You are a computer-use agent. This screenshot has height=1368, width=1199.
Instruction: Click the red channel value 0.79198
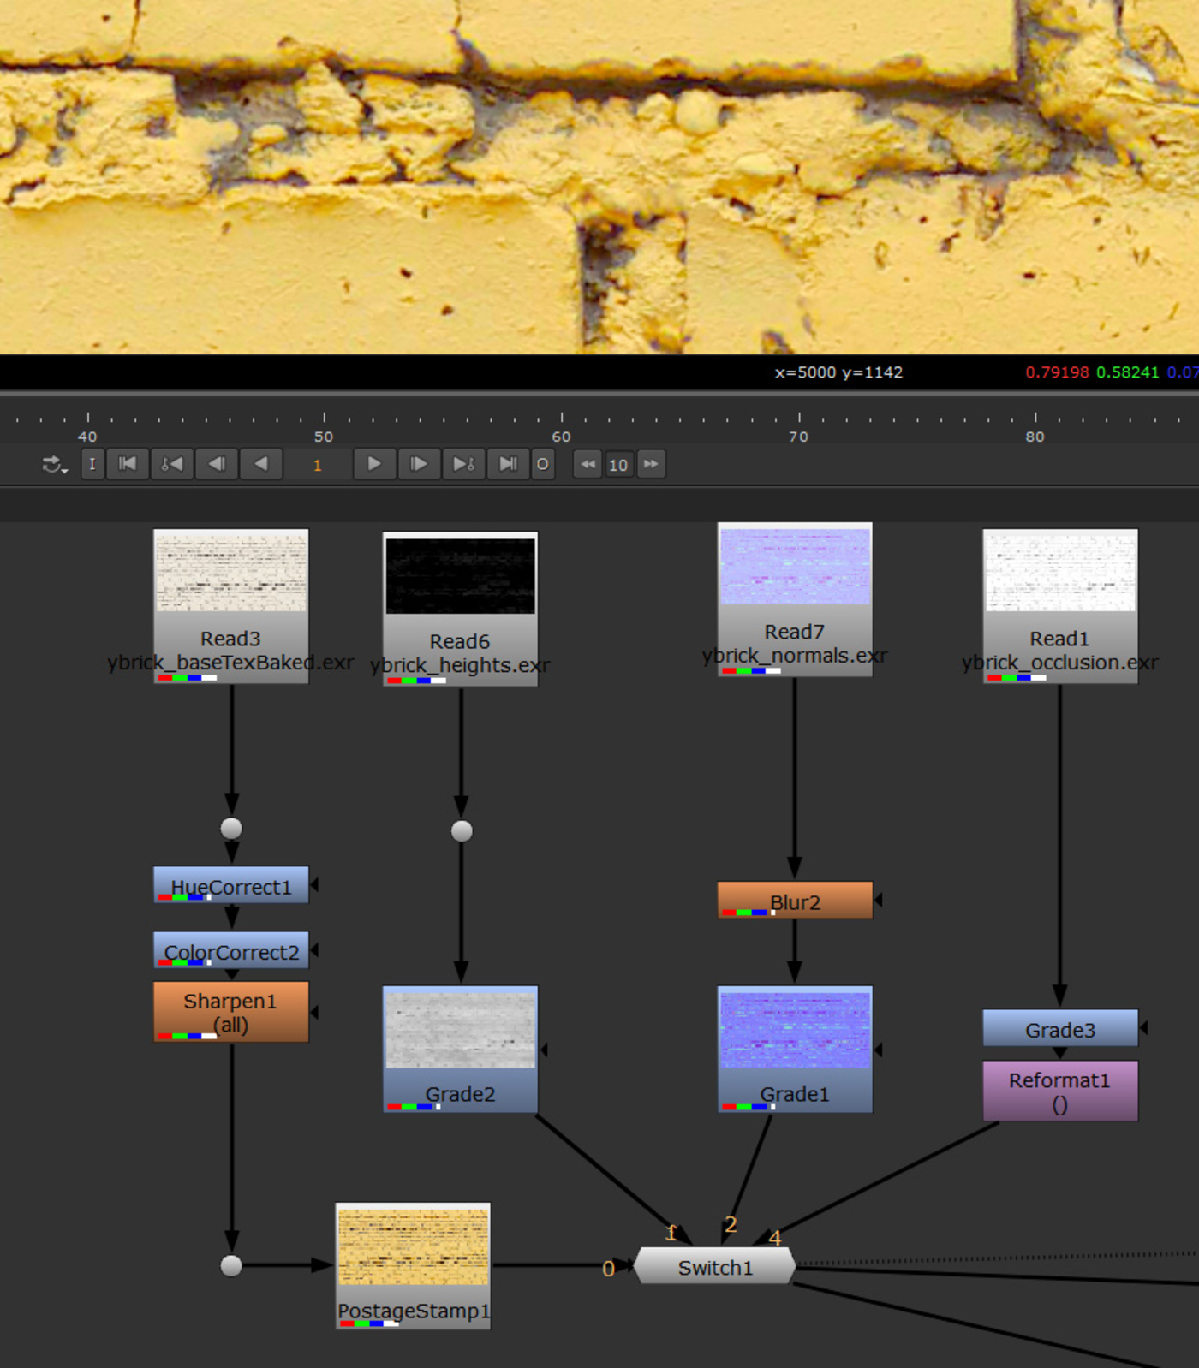click(1058, 372)
